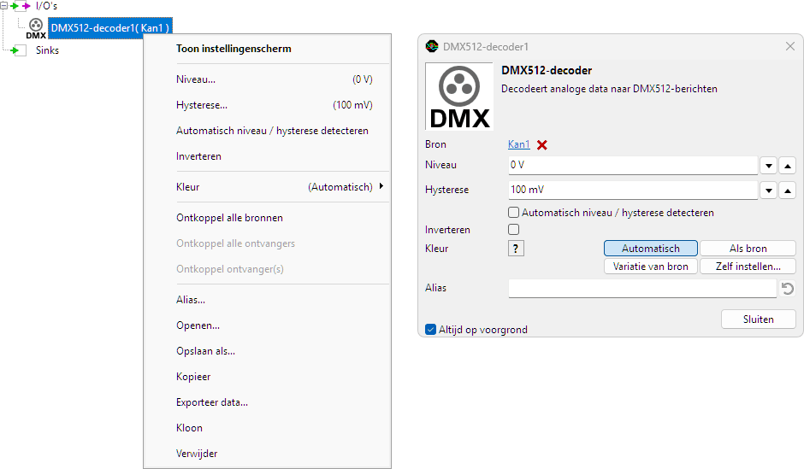Image resolution: width=804 pixels, height=469 pixels.
Task: Click the Automatisch color button
Action: pyautogui.click(x=650, y=249)
